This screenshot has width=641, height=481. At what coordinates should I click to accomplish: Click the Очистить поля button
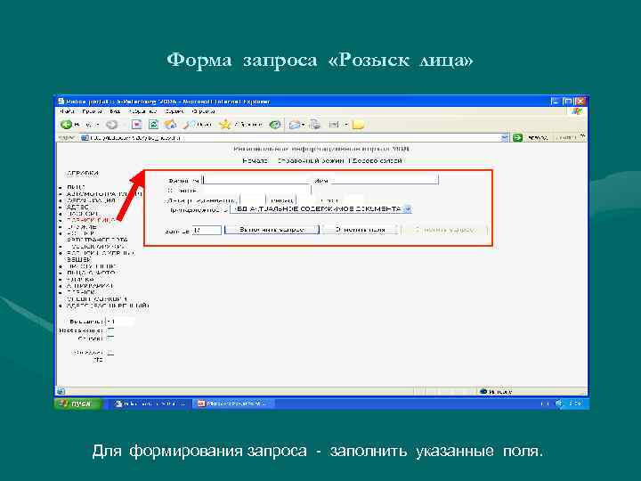pyautogui.click(x=360, y=230)
